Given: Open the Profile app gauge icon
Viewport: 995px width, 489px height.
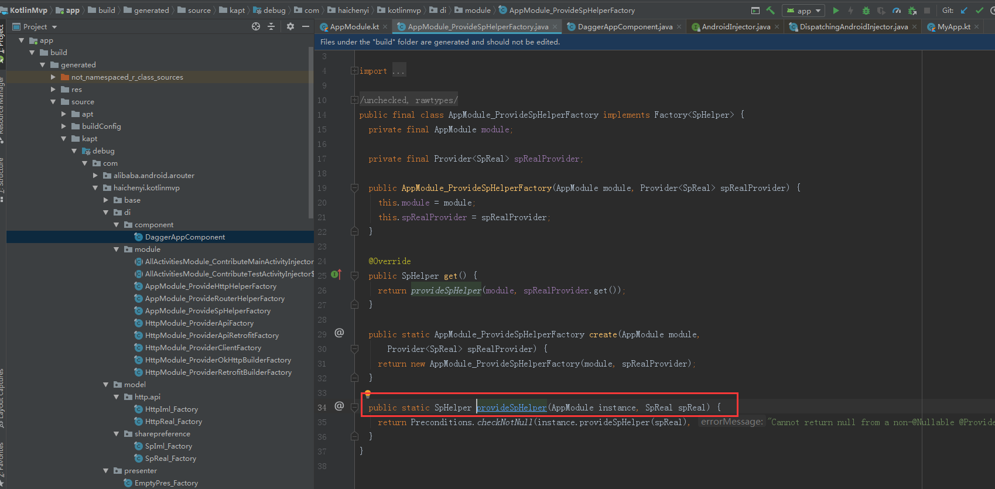Looking at the screenshot, I should point(897,11).
